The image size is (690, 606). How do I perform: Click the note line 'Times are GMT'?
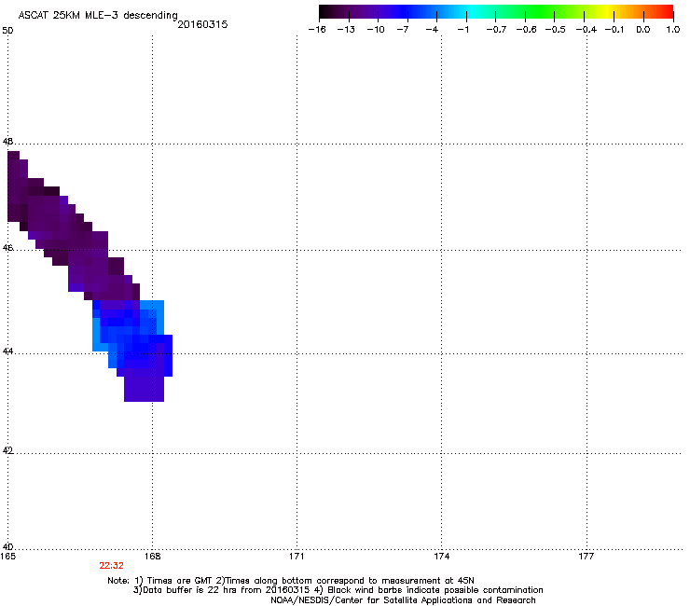291,581
